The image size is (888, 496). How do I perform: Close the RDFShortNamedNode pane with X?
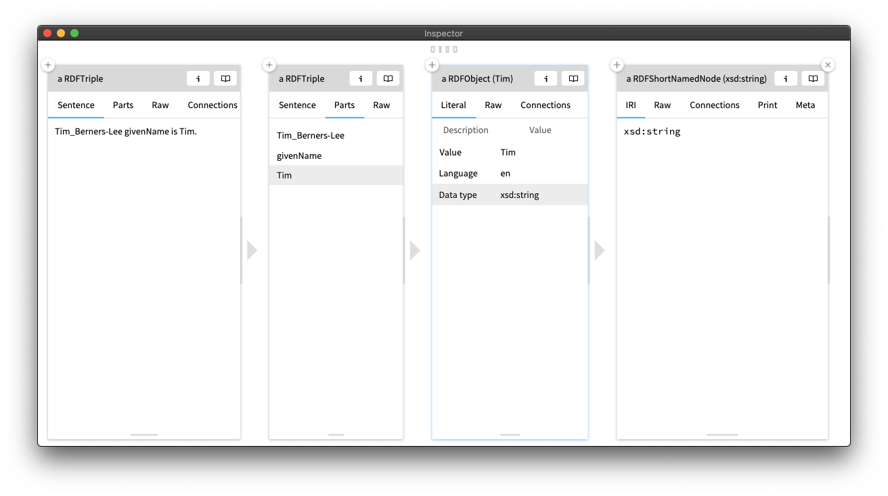click(828, 65)
